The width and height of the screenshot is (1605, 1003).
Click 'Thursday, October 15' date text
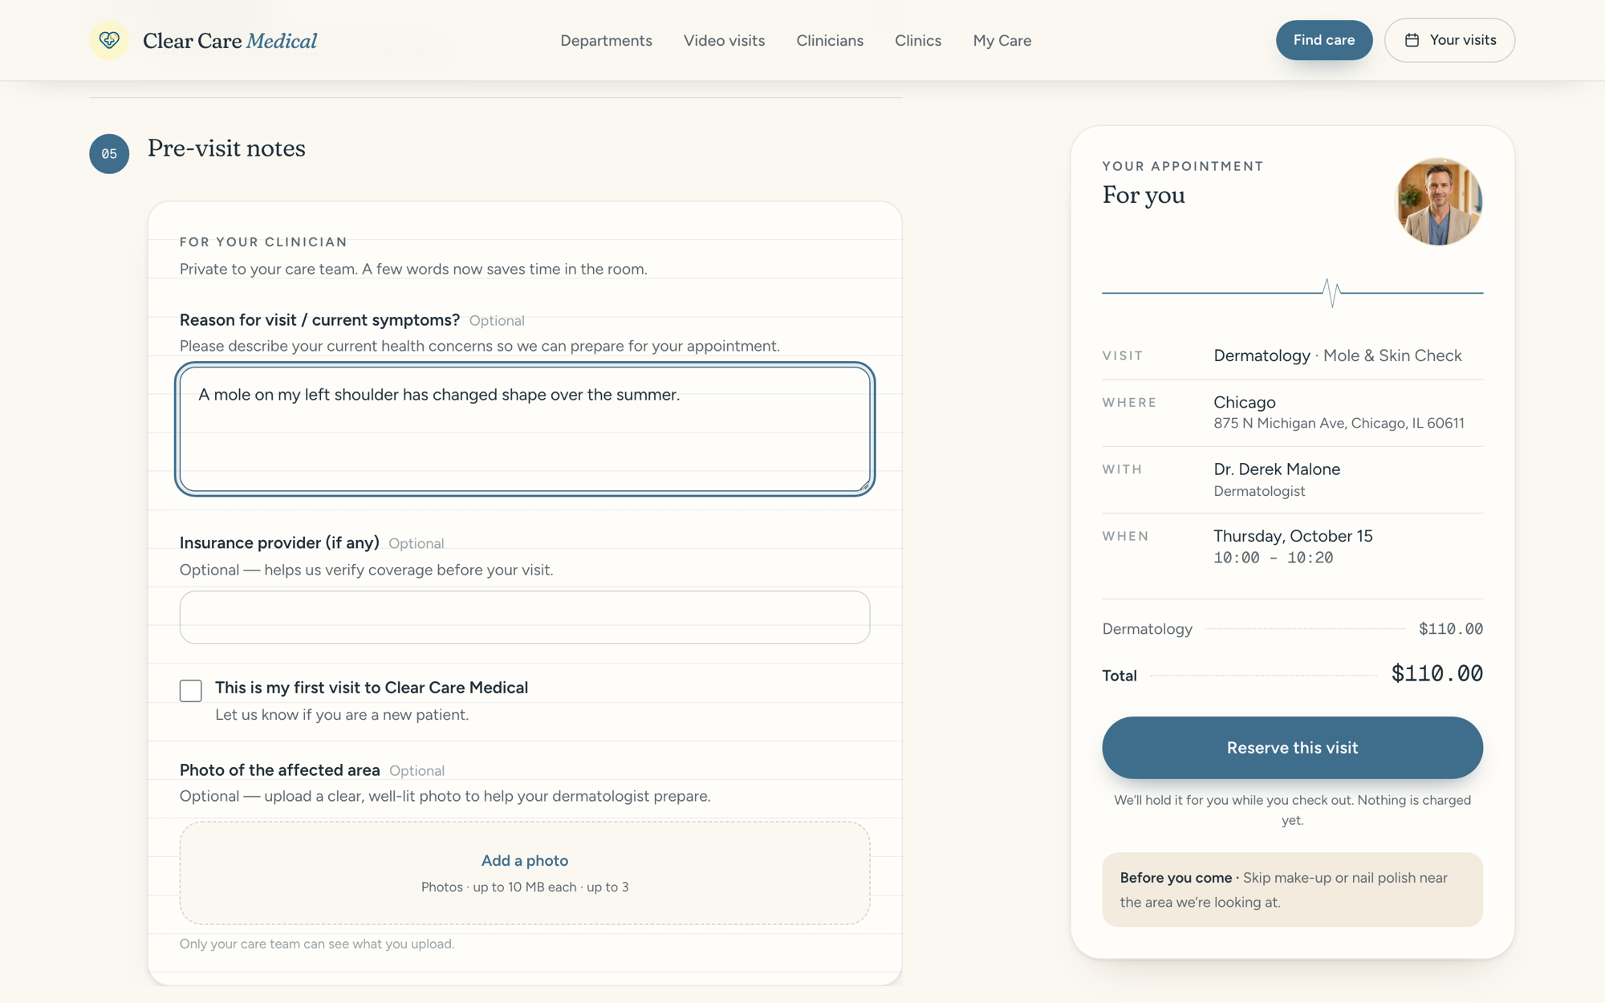pos(1293,536)
